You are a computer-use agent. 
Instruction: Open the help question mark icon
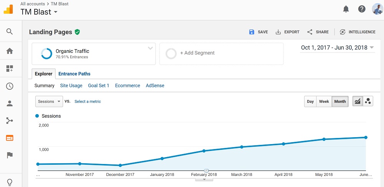[362, 9]
